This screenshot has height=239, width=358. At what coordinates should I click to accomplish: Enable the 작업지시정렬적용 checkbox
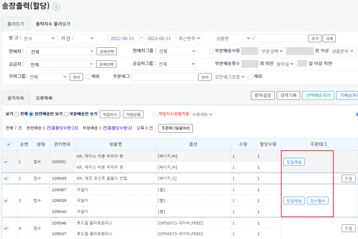(155, 114)
